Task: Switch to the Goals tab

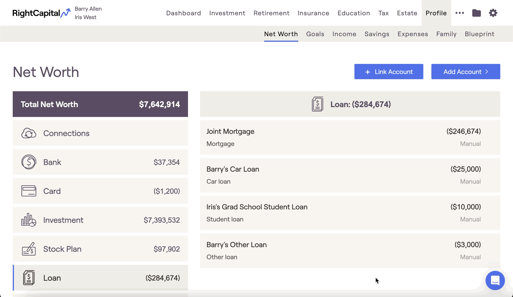Action: (315, 34)
